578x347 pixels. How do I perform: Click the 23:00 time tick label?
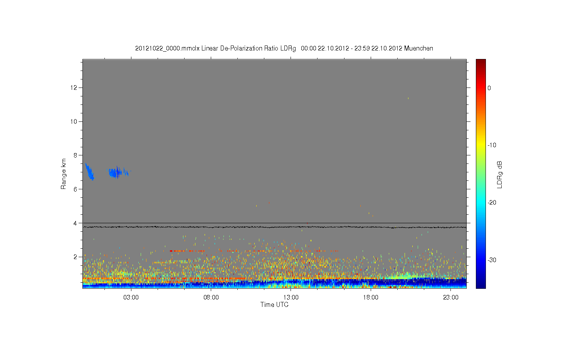pyautogui.click(x=450, y=298)
